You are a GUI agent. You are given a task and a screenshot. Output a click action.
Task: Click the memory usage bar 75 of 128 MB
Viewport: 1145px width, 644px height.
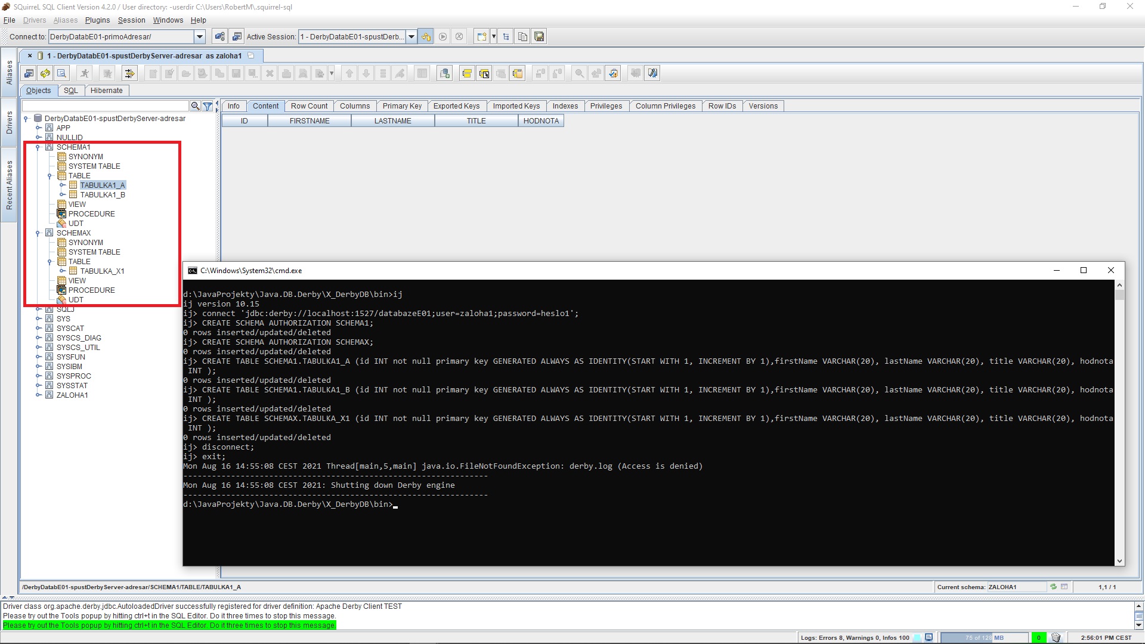(985, 637)
